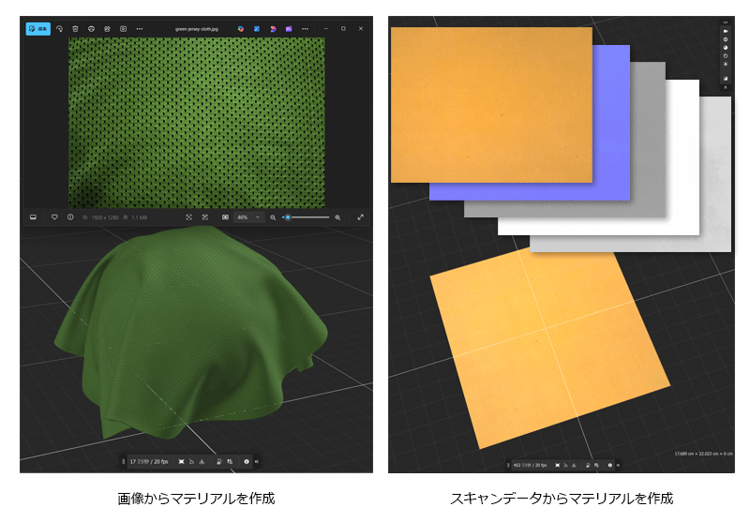Click the fullscreen expand arrows icon
The width and height of the screenshot is (750, 522).
tap(360, 217)
